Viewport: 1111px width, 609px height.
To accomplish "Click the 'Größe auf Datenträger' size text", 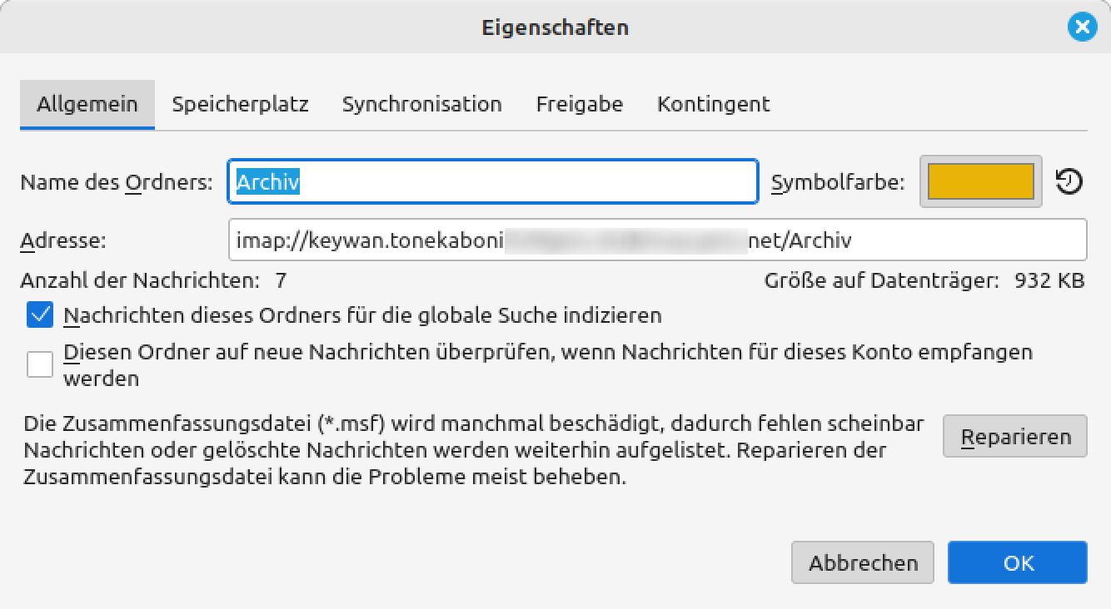I will point(924,280).
